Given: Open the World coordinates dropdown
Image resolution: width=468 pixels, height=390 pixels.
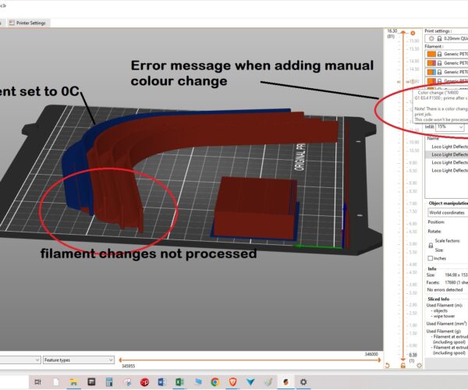Looking at the screenshot, I should click(448, 212).
